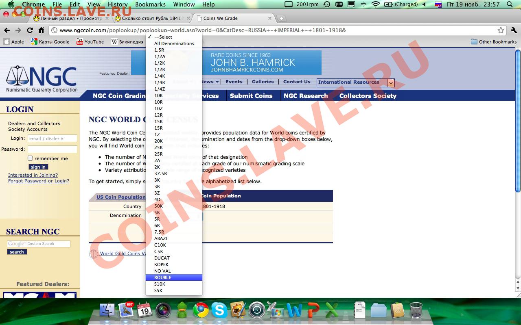Screen dimensions: 521x325
Task: Open Address Book in the dock
Action: click(397, 310)
